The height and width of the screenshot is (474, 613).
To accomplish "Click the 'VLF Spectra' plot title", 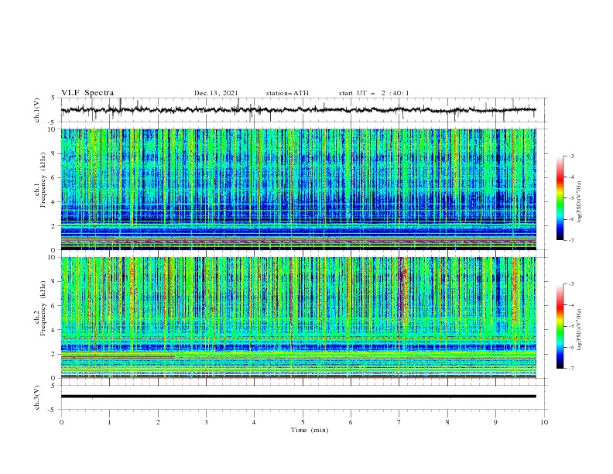I will [x=87, y=93].
